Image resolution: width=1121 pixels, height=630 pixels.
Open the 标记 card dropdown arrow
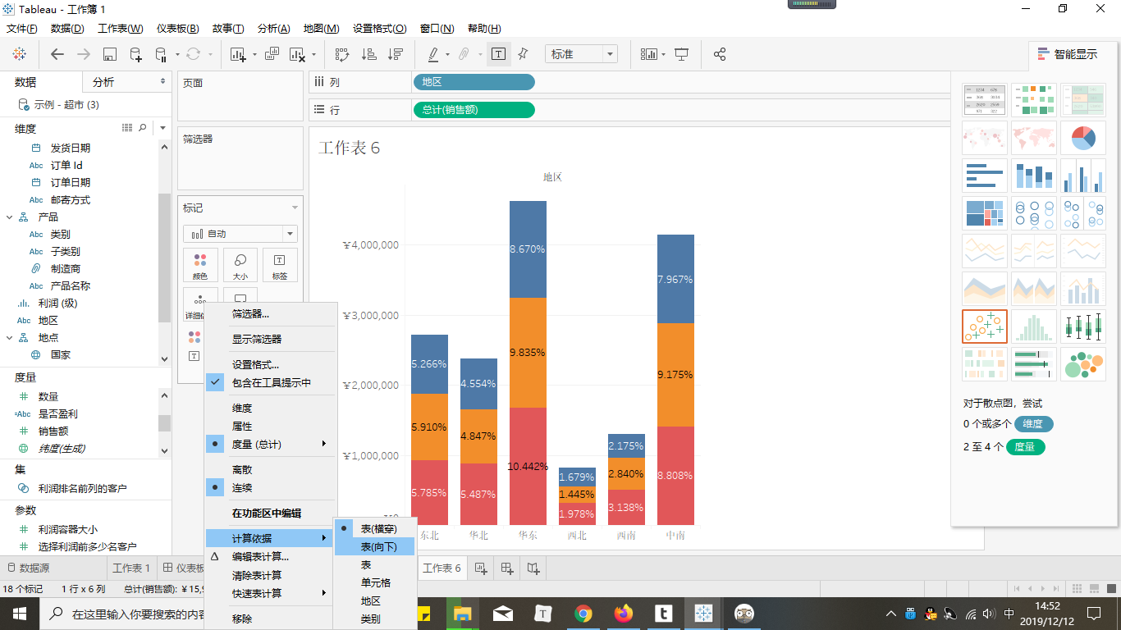coord(295,208)
